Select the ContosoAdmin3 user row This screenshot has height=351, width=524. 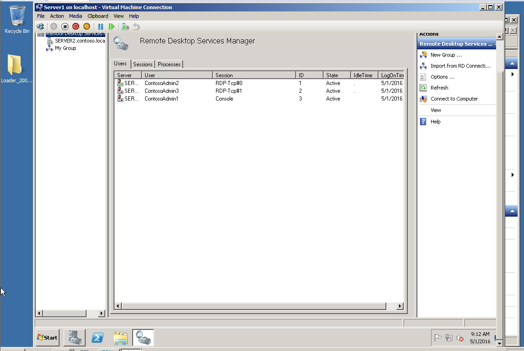[259, 91]
